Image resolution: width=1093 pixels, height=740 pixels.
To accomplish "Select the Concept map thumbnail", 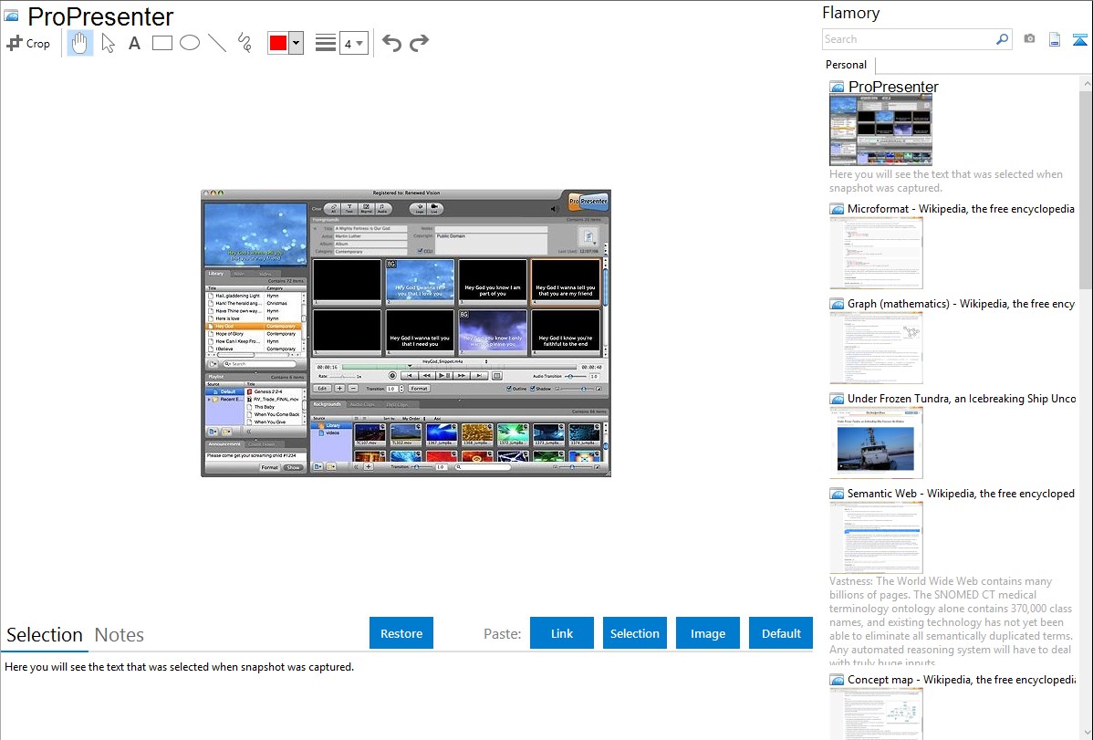I will click(876, 714).
